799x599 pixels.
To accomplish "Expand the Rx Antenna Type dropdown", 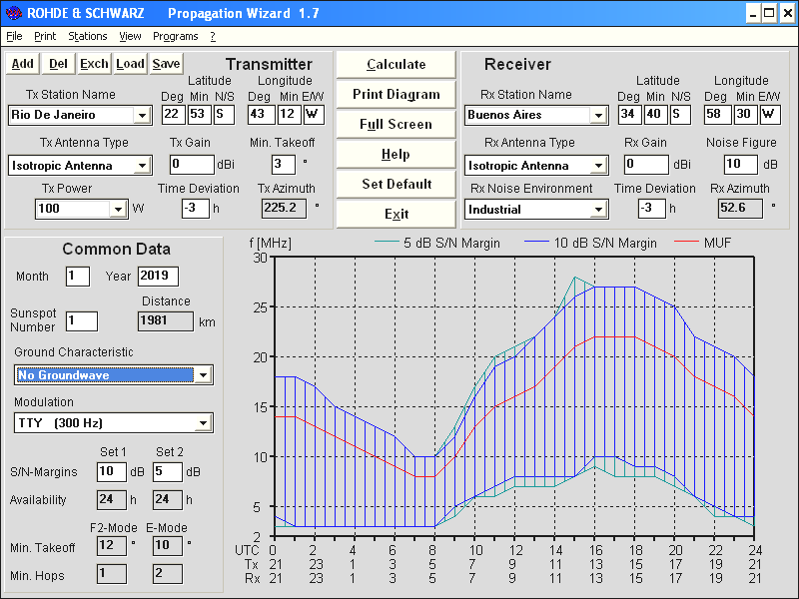I will pyautogui.click(x=598, y=166).
